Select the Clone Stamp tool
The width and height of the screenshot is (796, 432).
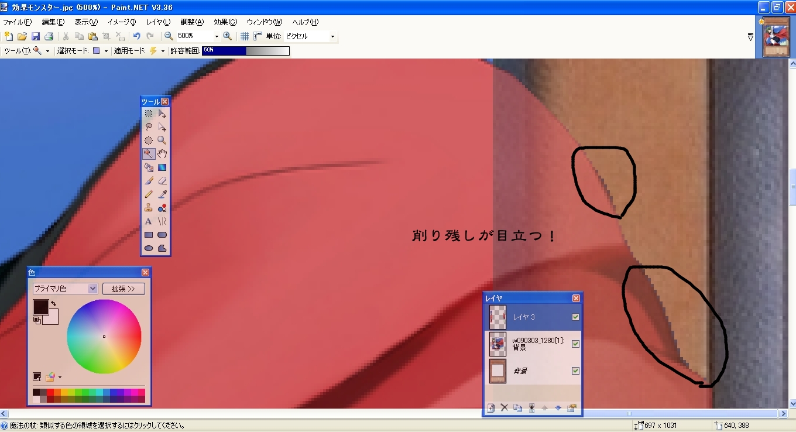point(149,208)
